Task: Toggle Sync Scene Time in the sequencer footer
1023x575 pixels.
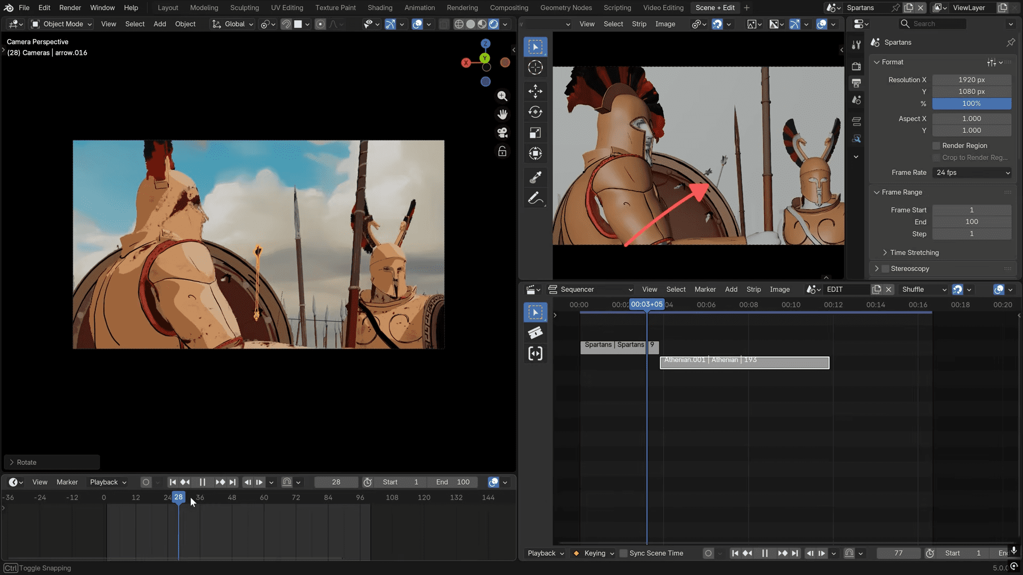Action: coord(623,553)
